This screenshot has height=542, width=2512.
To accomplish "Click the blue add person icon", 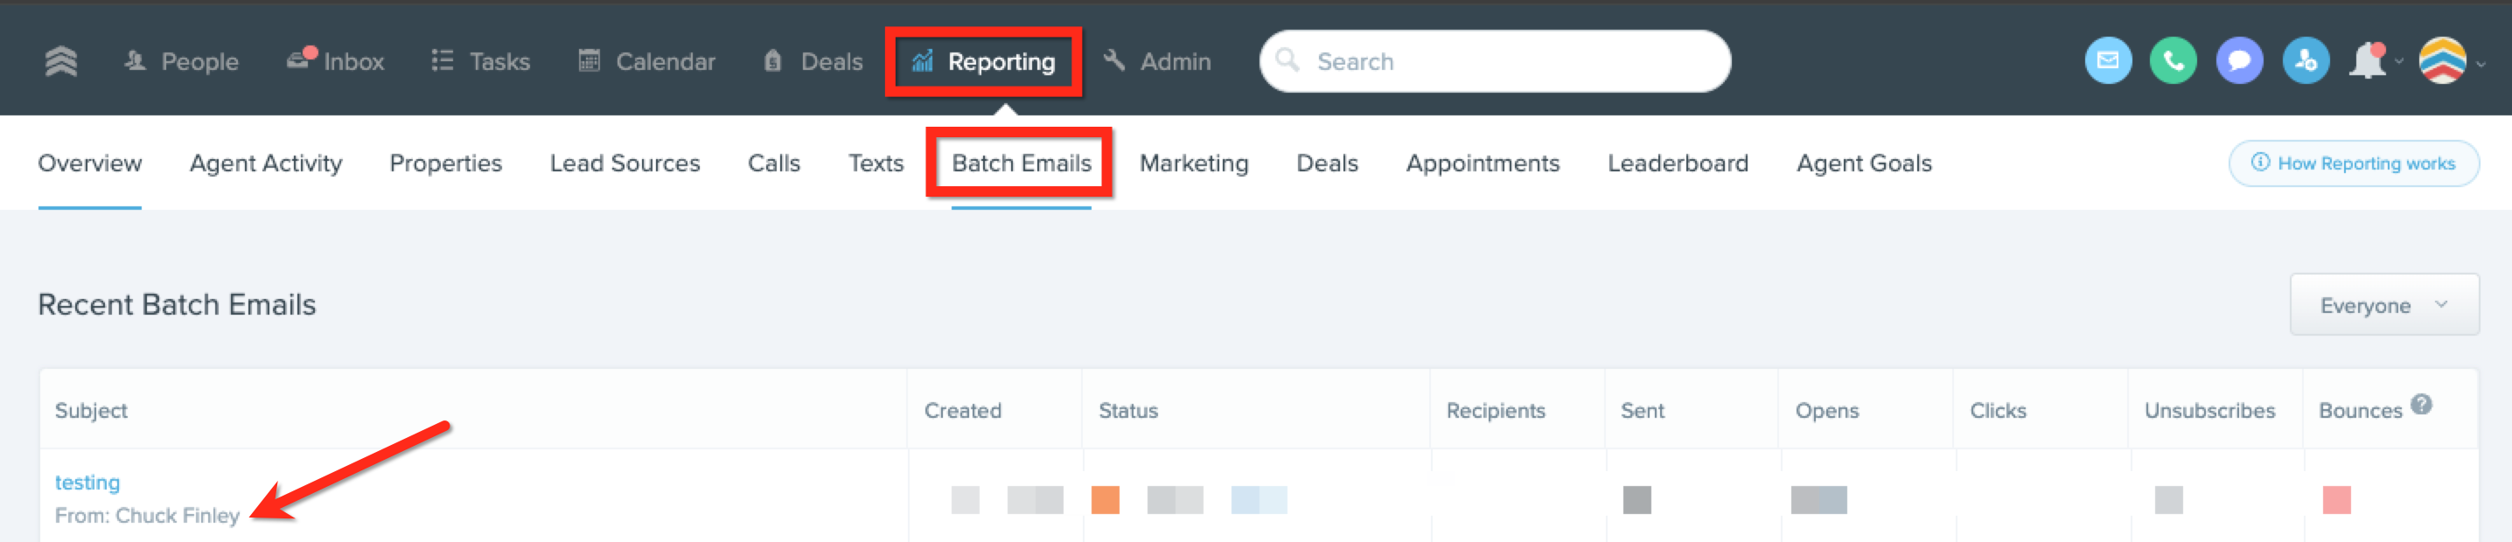I will 2306,61.
